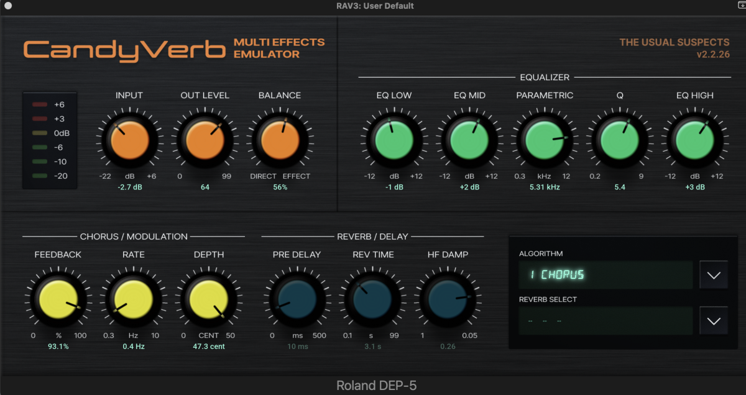Open the ALGORITHM dropdown arrow
This screenshot has height=395, width=746.
pyautogui.click(x=714, y=275)
